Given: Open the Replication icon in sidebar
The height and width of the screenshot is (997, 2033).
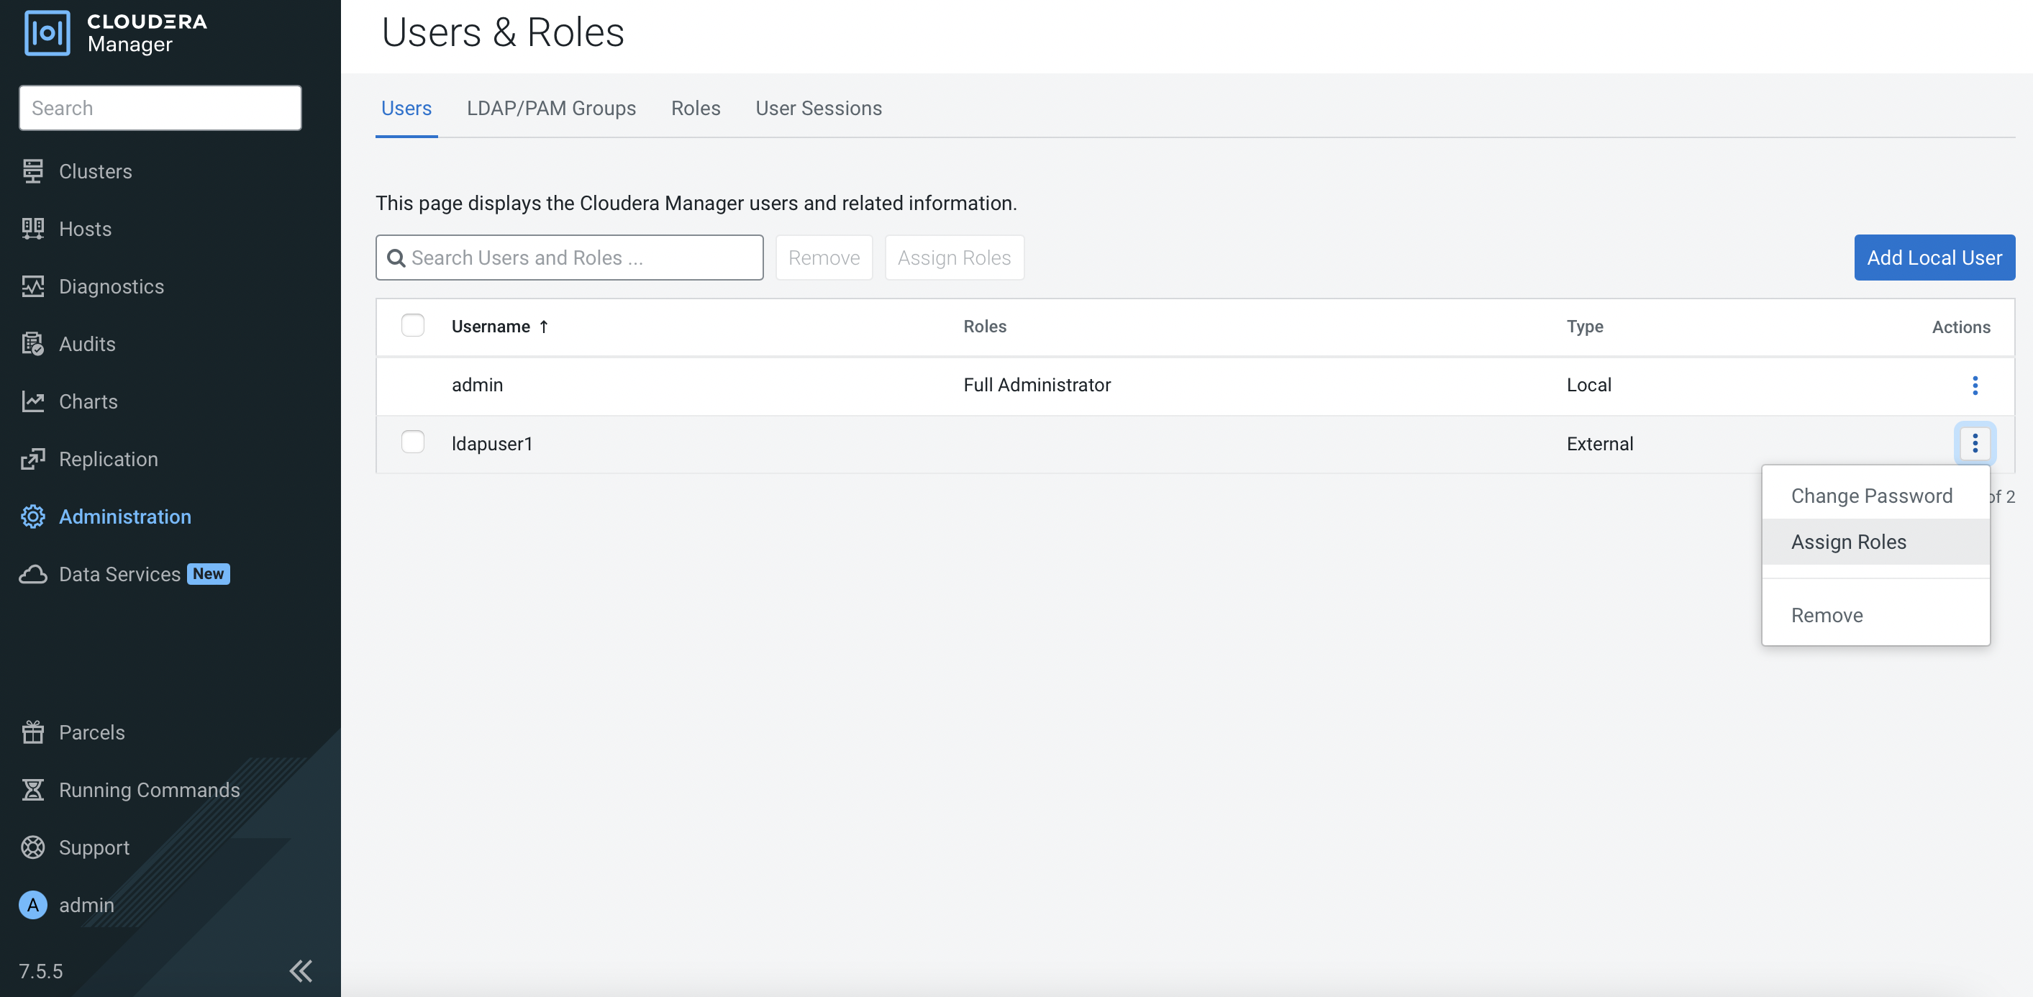Looking at the screenshot, I should (32, 460).
